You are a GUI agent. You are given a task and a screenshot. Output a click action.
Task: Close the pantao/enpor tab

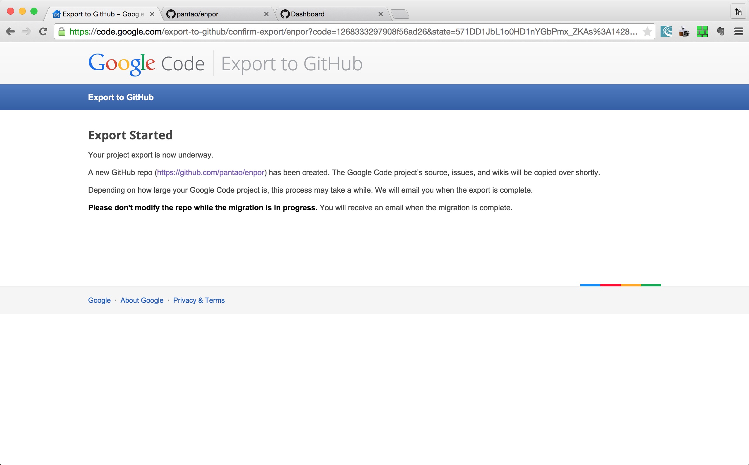point(266,14)
